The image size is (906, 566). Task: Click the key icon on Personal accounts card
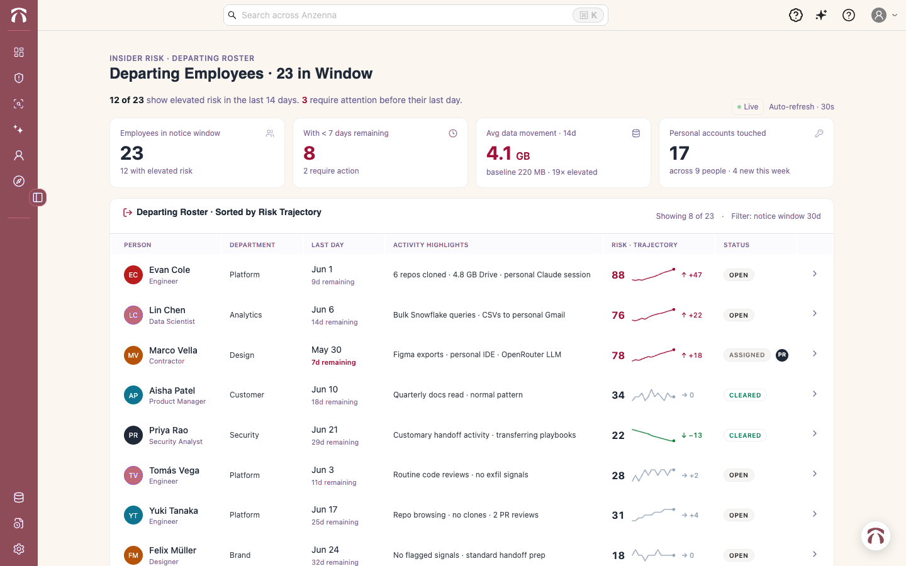(x=819, y=133)
